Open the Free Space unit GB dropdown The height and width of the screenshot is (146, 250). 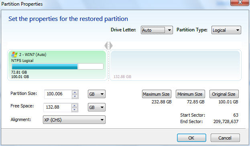click(x=97, y=107)
